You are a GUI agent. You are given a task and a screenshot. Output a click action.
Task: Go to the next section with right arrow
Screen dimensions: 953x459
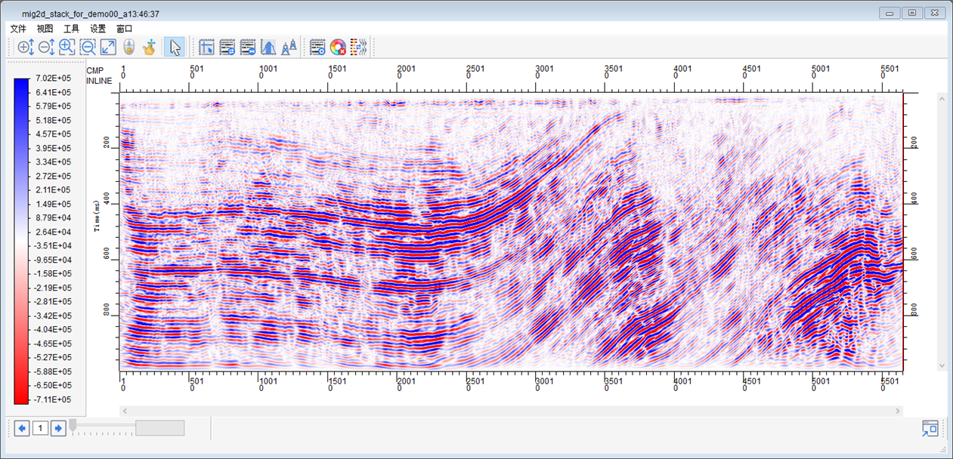tap(58, 429)
